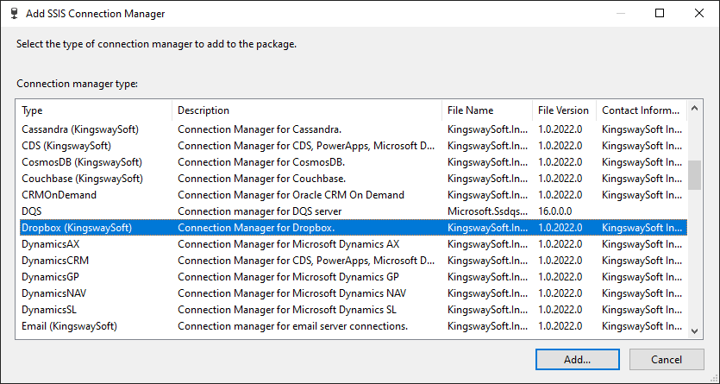Select the DynamicsNAV connection type
This screenshot has height=384, width=720.
pos(354,293)
